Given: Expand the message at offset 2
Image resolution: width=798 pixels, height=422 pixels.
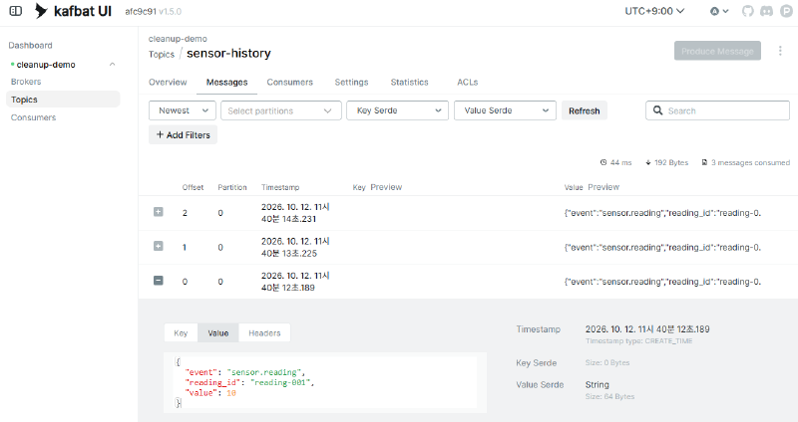Looking at the screenshot, I should click(x=159, y=212).
